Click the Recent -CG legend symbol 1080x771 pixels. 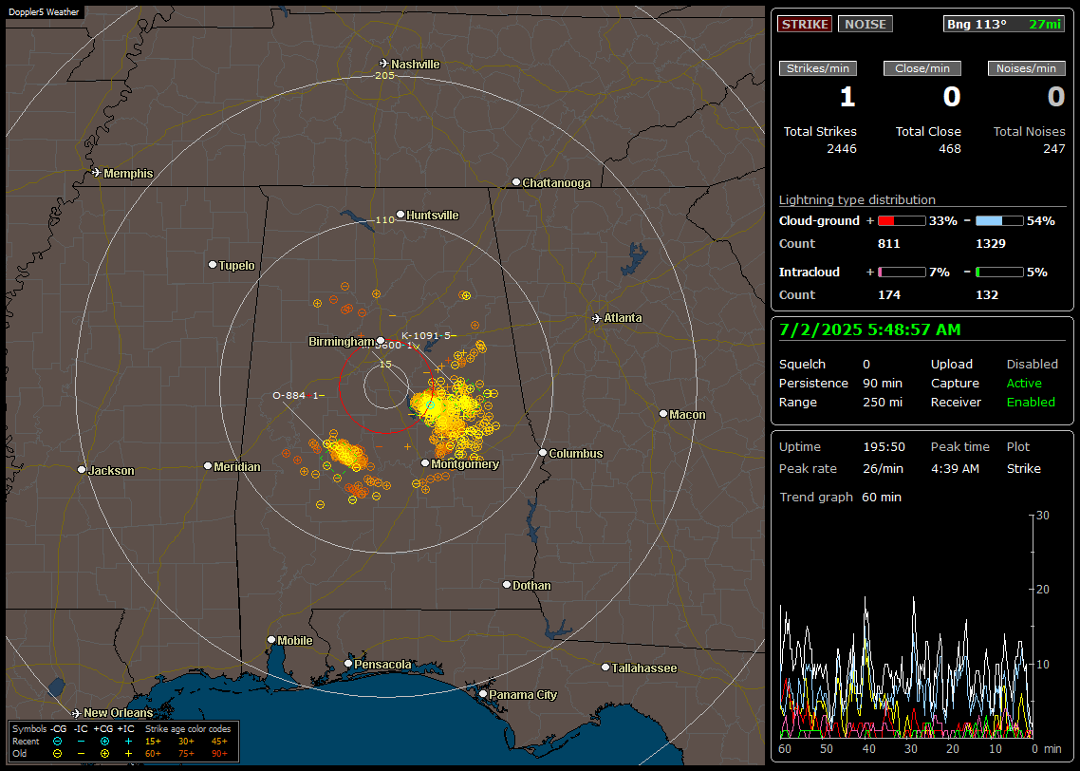pyautogui.click(x=57, y=742)
